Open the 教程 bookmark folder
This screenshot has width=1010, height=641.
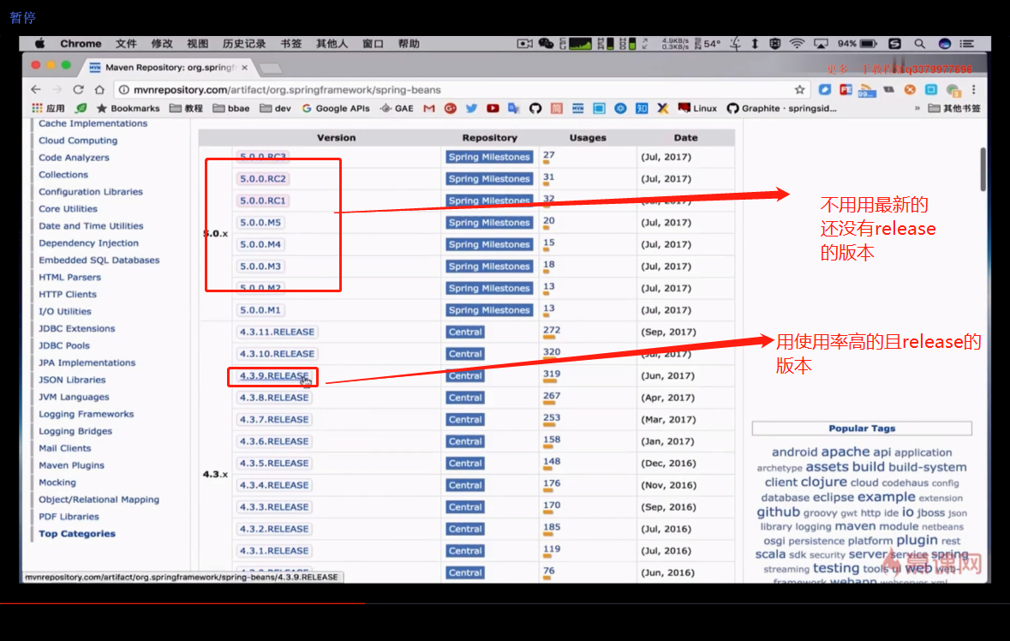tap(186, 108)
